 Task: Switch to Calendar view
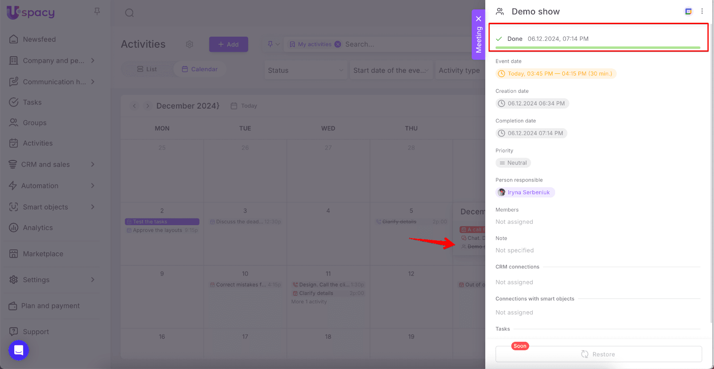[200, 69]
